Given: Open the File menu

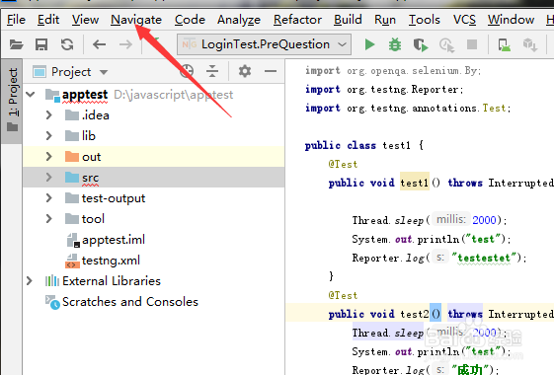Looking at the screenshot, I should [x=16, y=20].
